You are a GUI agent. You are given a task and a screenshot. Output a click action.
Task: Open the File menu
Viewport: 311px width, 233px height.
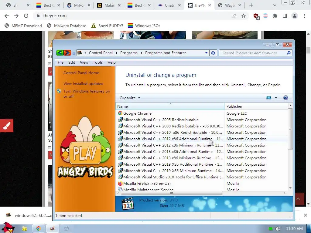(60, 62)
